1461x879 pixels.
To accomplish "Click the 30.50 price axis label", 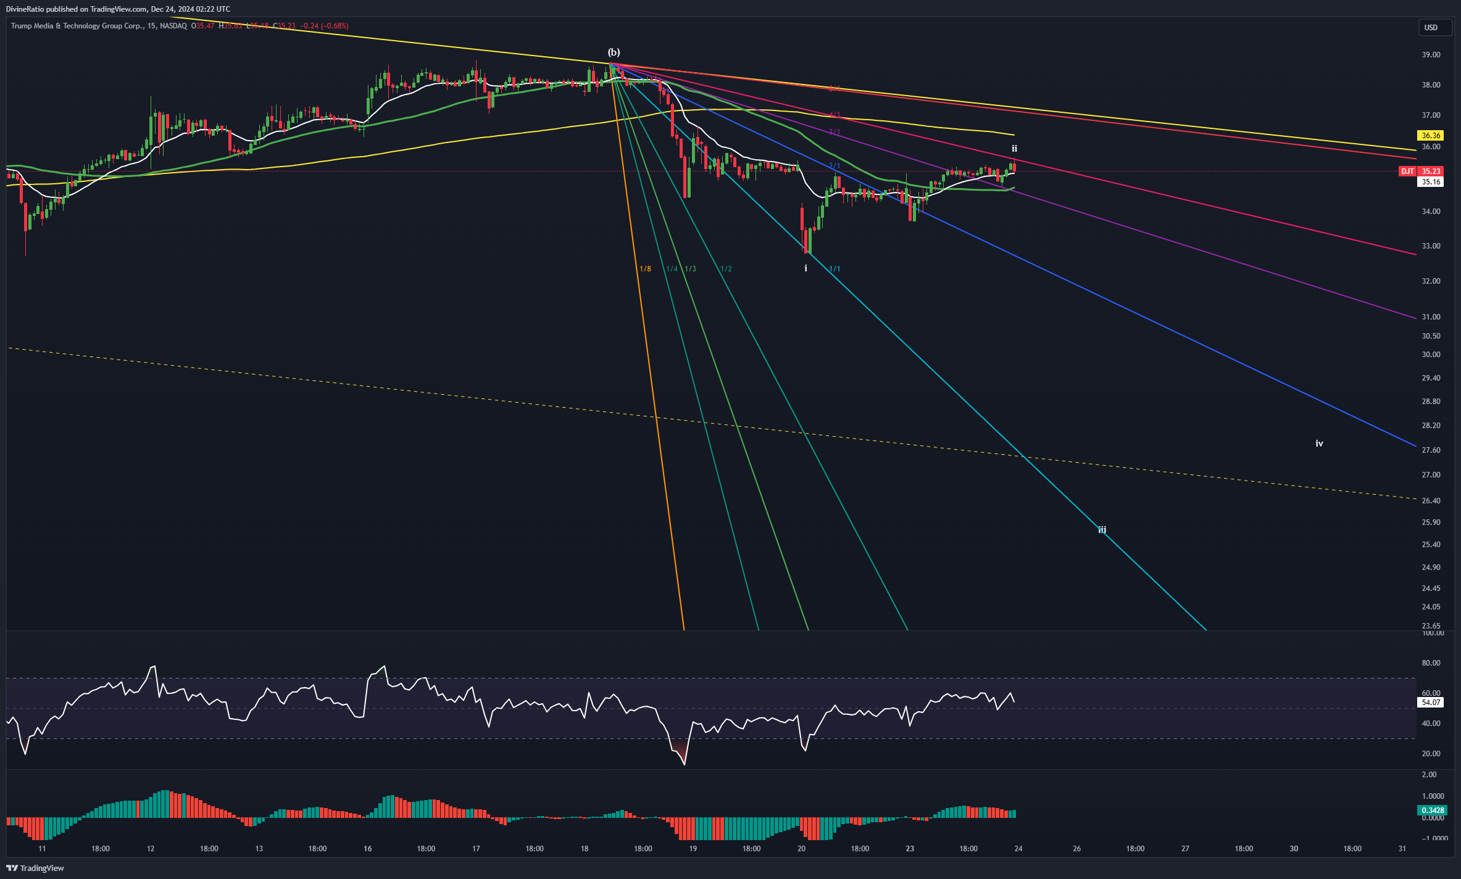I will tap(1431, 336).
